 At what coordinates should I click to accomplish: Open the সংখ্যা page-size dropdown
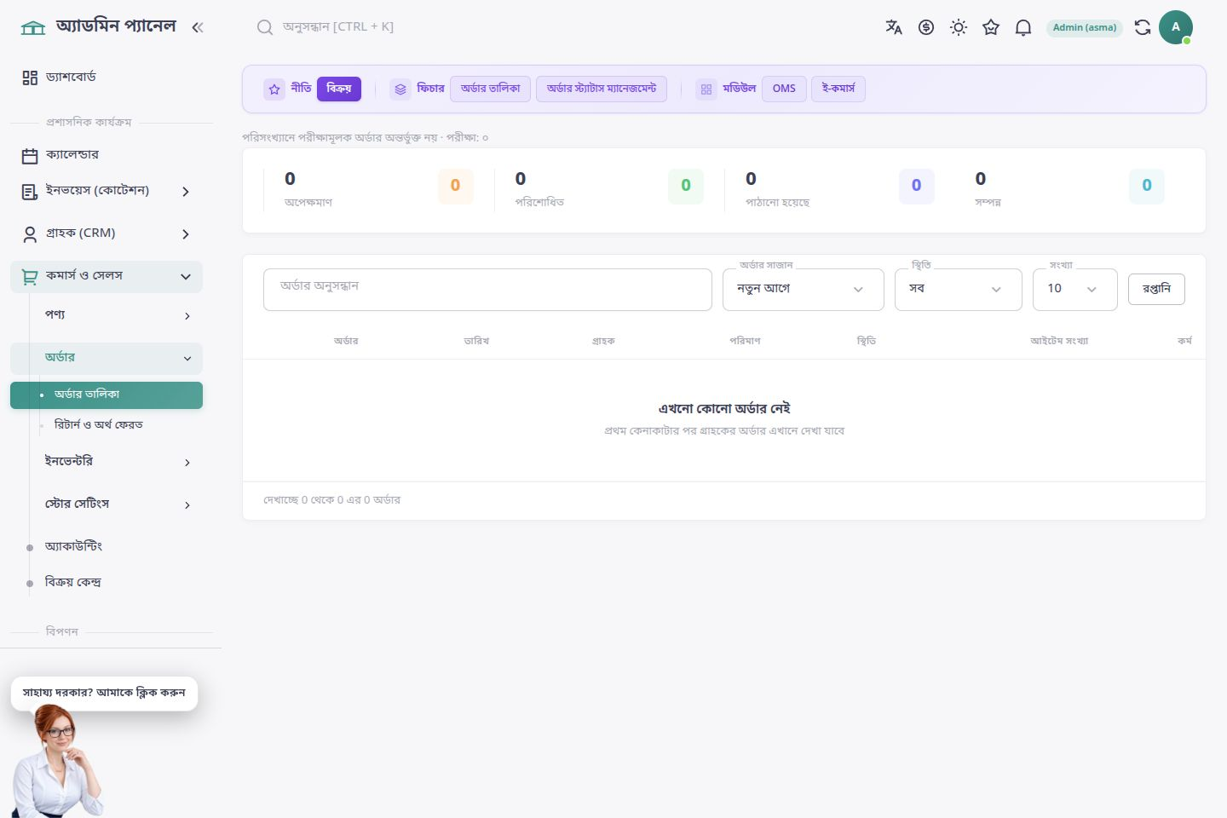pos(1075,290)
